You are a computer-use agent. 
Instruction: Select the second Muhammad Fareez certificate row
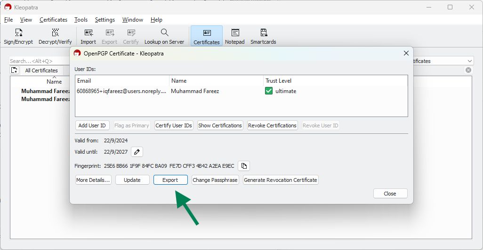click(x=46, y=99)
